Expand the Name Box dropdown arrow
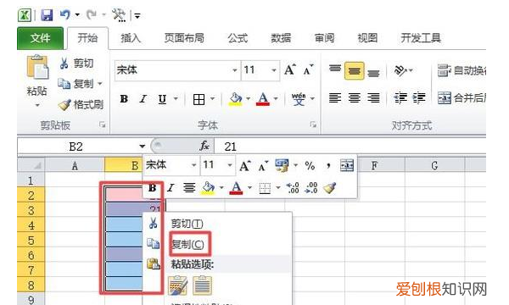 click(142, 147)
